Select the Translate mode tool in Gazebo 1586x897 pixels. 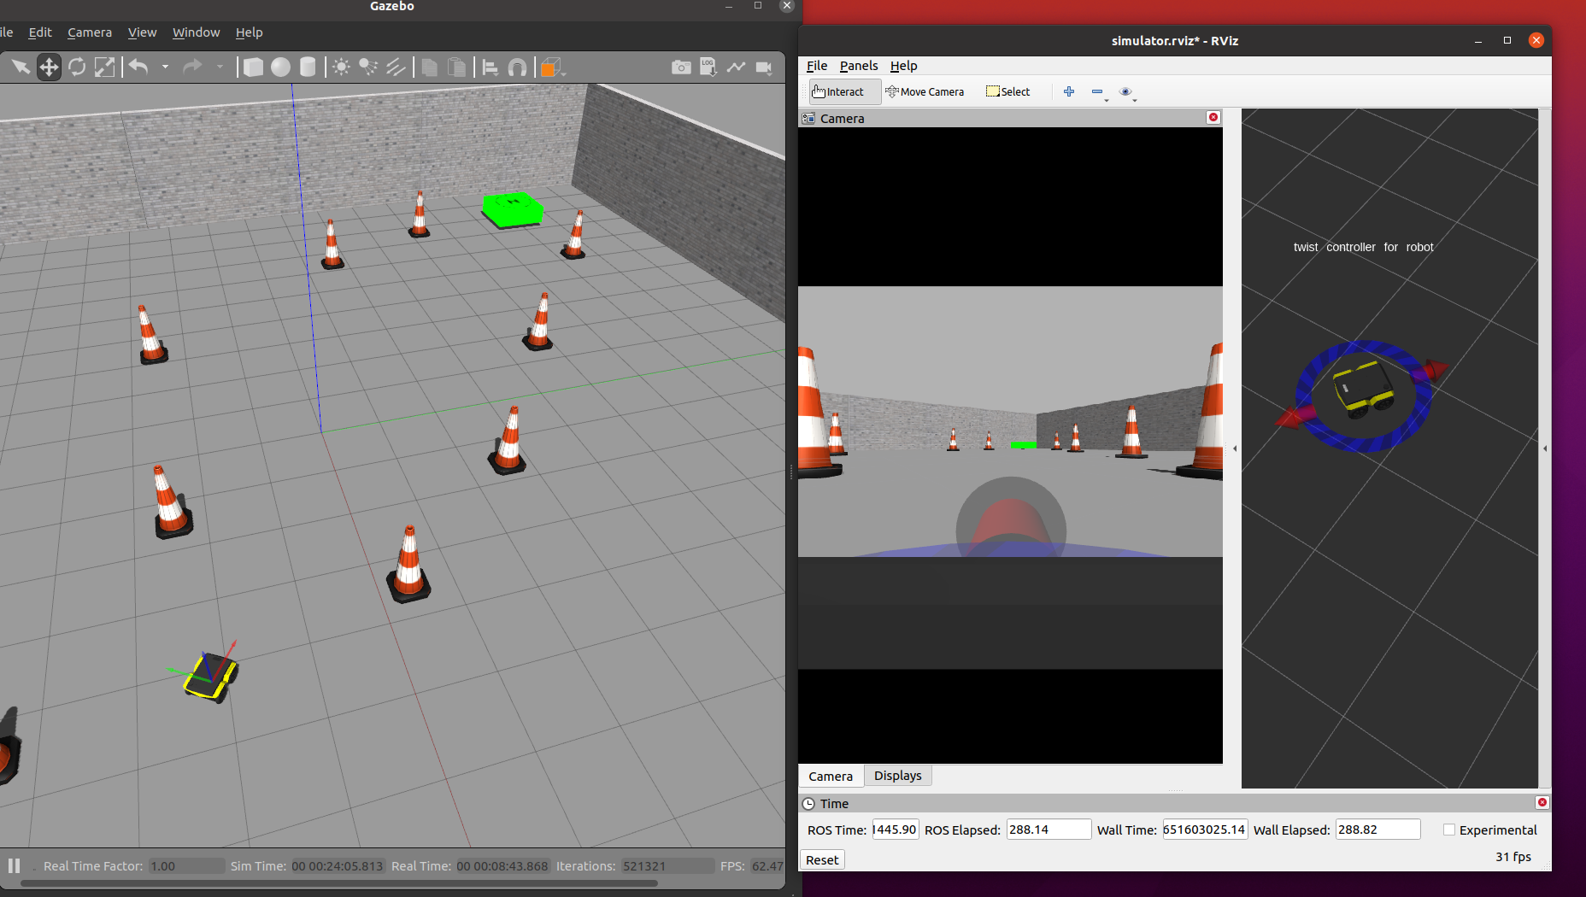click(x=49, y=67)
